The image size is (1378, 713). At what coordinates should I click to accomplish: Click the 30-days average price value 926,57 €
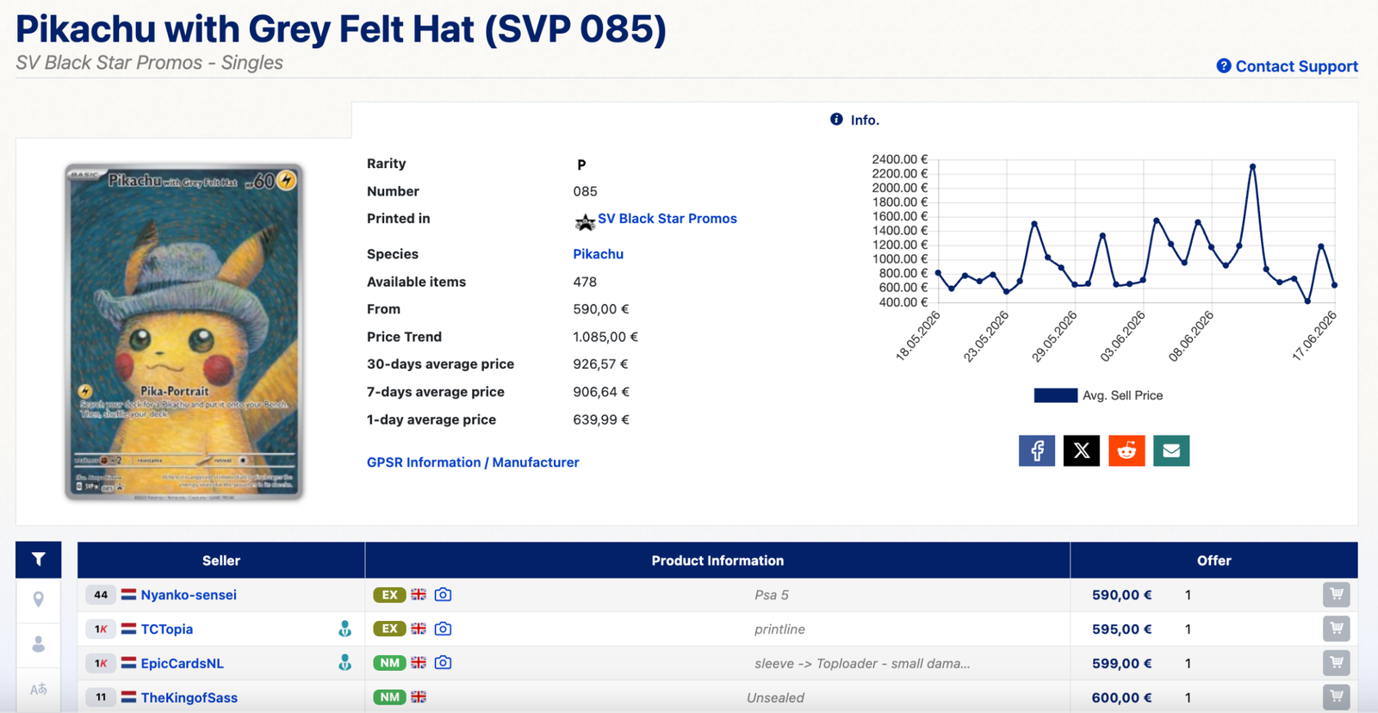click(x=601, y=364)
